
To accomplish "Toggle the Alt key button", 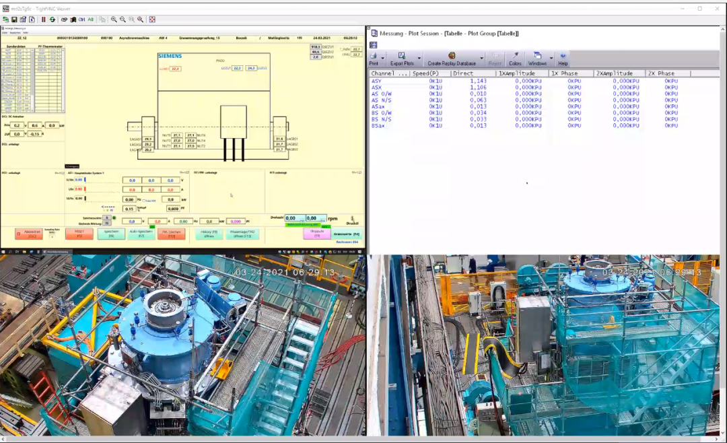I will (x=91, y=20).
